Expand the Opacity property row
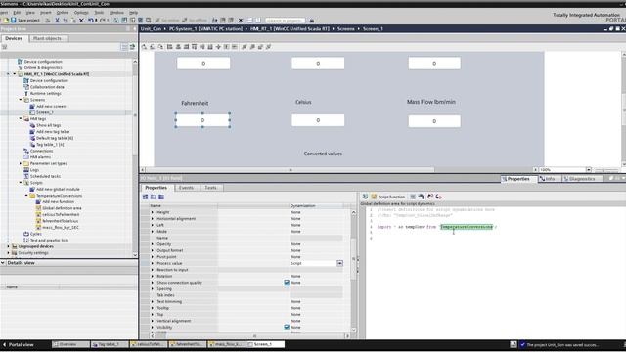Viewport: 626px width, 352px height. (153, 243)
